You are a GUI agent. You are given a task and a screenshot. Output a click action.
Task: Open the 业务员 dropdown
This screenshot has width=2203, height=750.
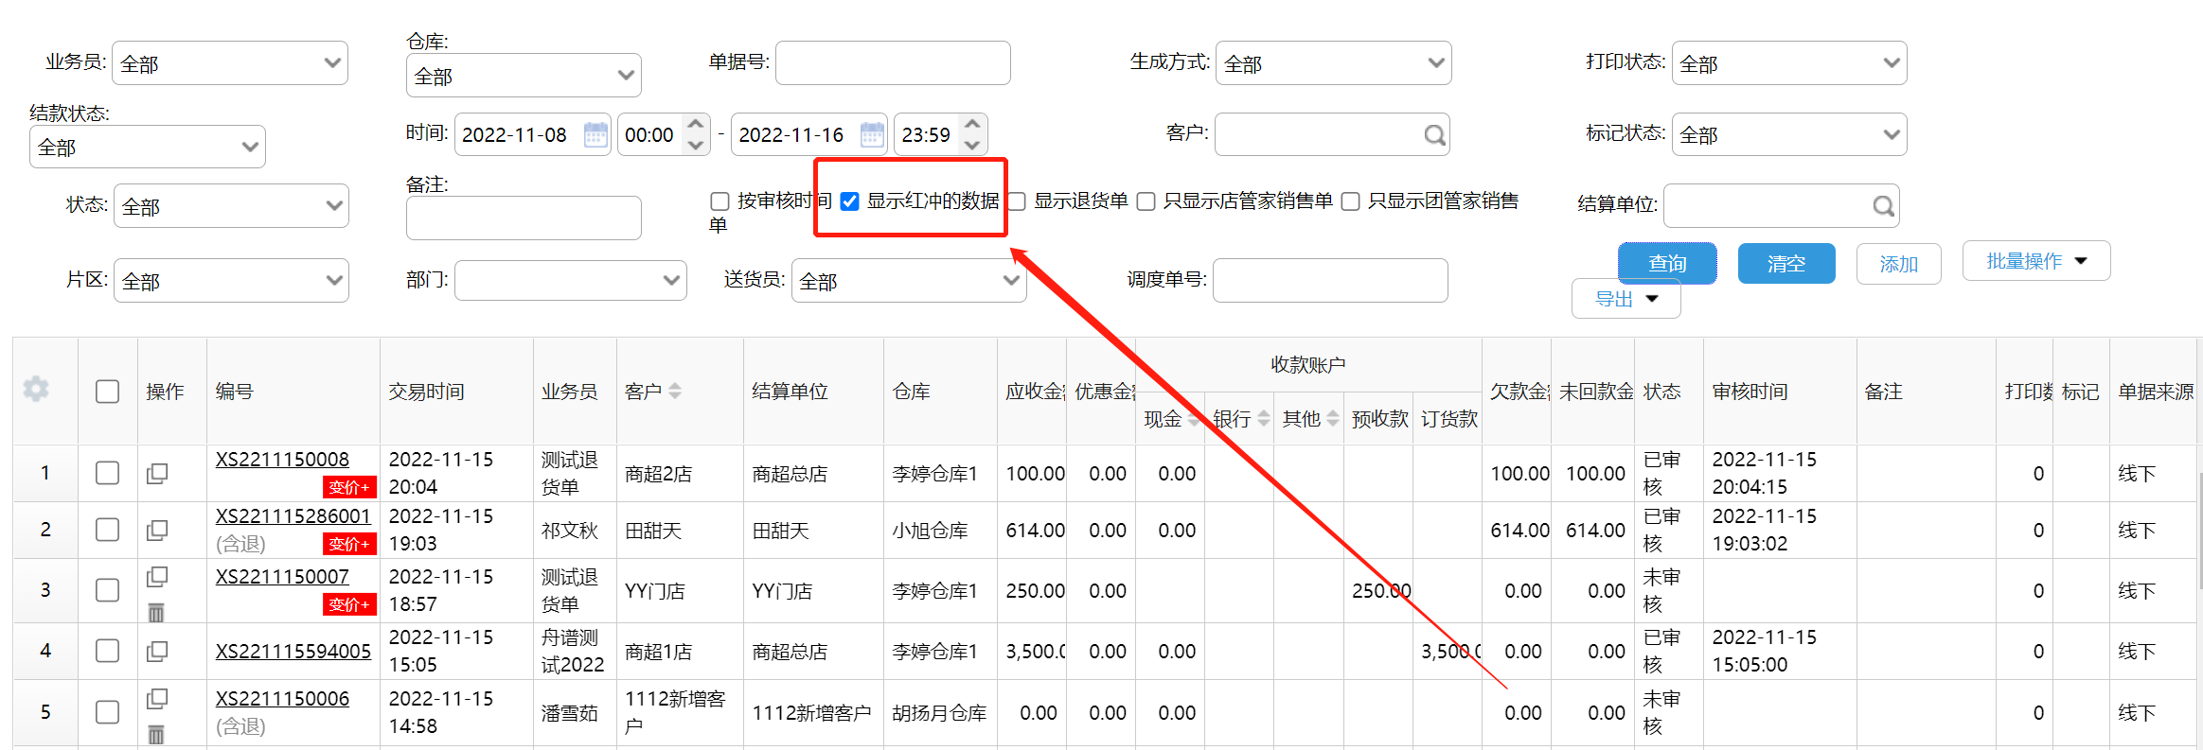pyautogui.click(x=230, y=63)
